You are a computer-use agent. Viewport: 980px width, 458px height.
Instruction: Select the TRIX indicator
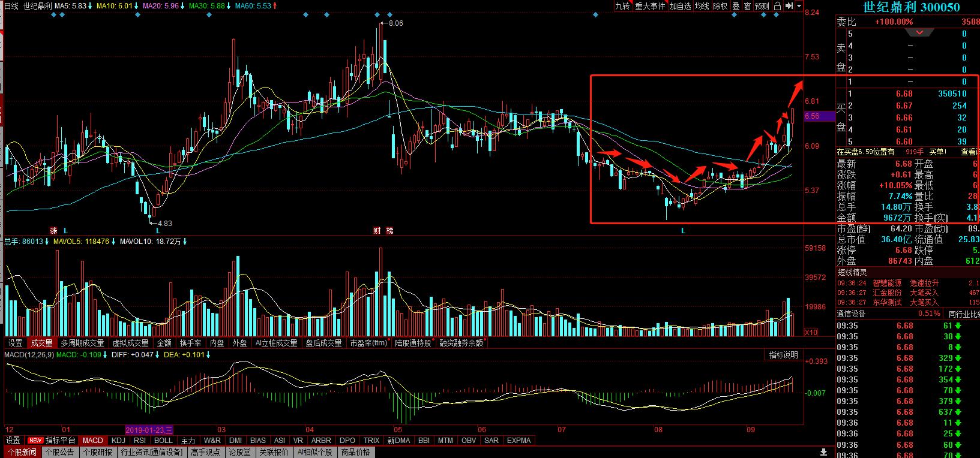tap(371, 441)
